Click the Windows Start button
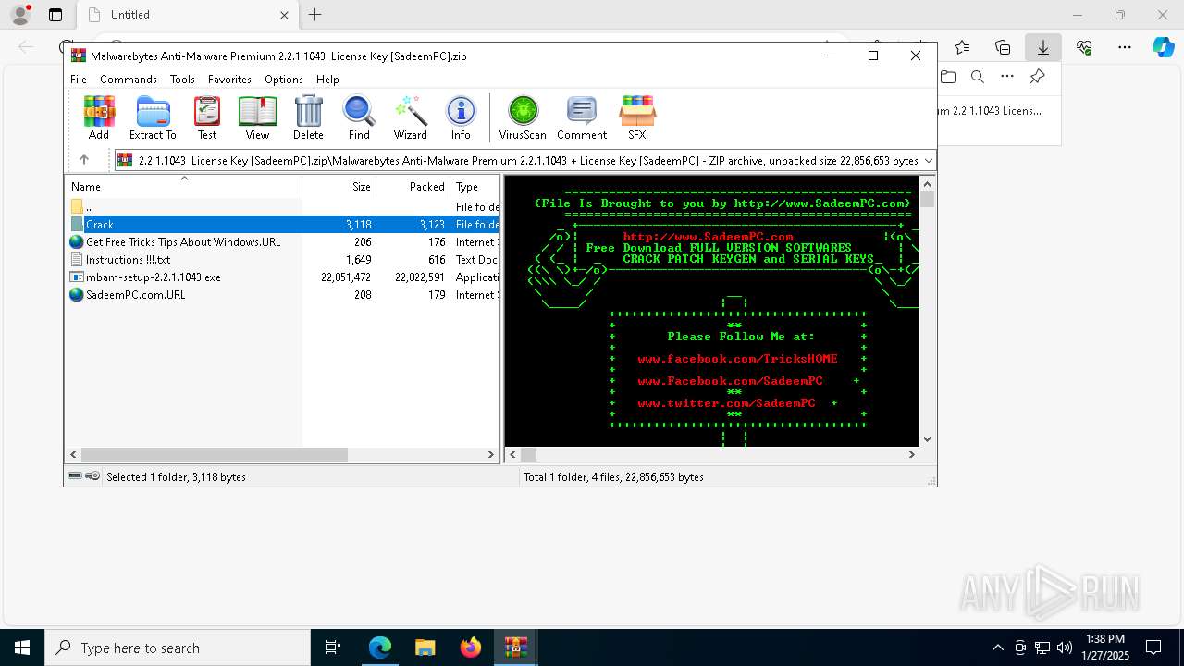 22,647
